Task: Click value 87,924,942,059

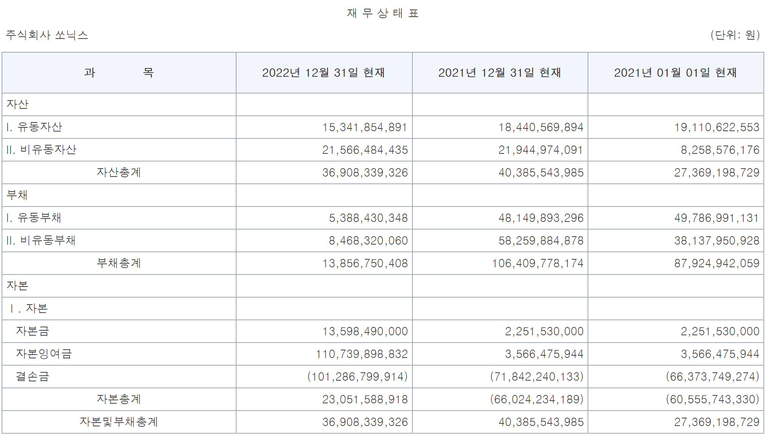Action: 717,263
